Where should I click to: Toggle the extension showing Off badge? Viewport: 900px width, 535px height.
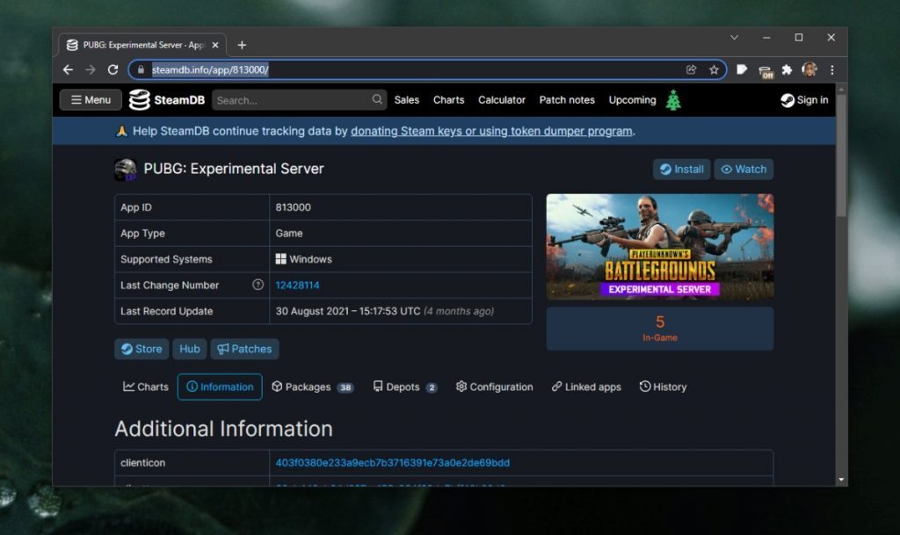click(768, 69)
